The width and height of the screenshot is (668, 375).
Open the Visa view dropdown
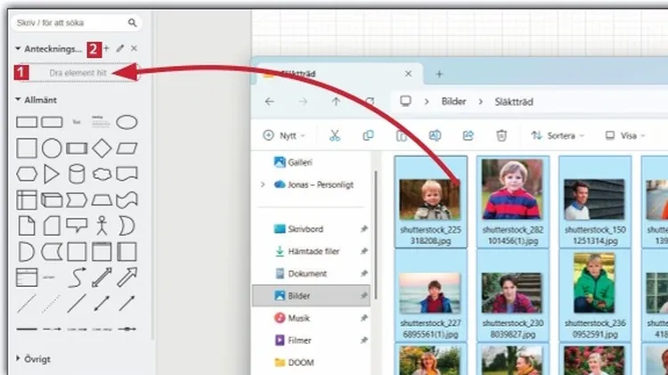(x=625, y=135)
